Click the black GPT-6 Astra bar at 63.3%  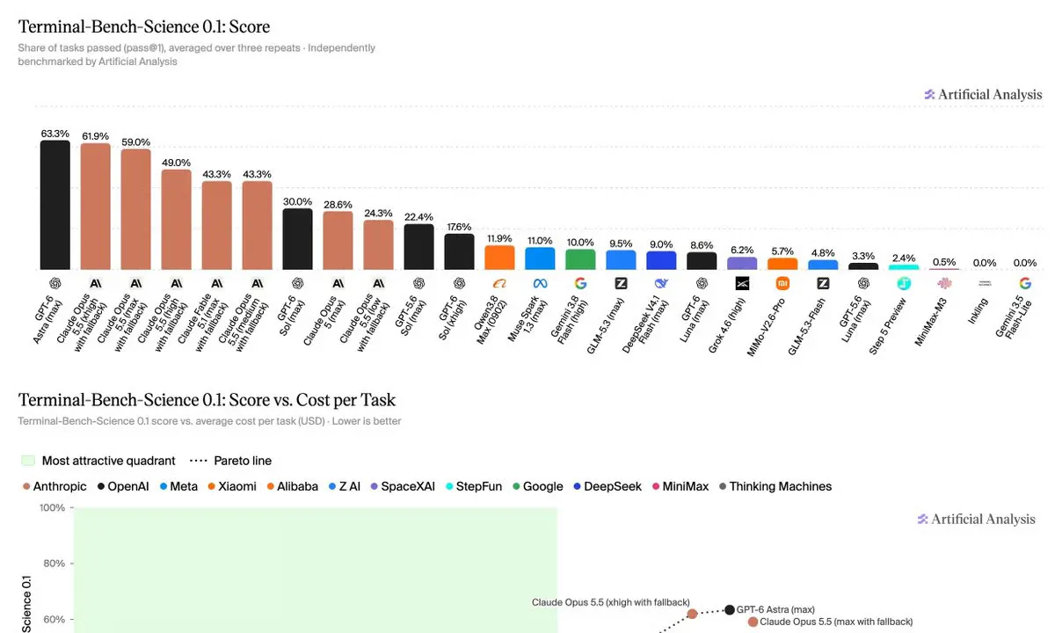55,205
